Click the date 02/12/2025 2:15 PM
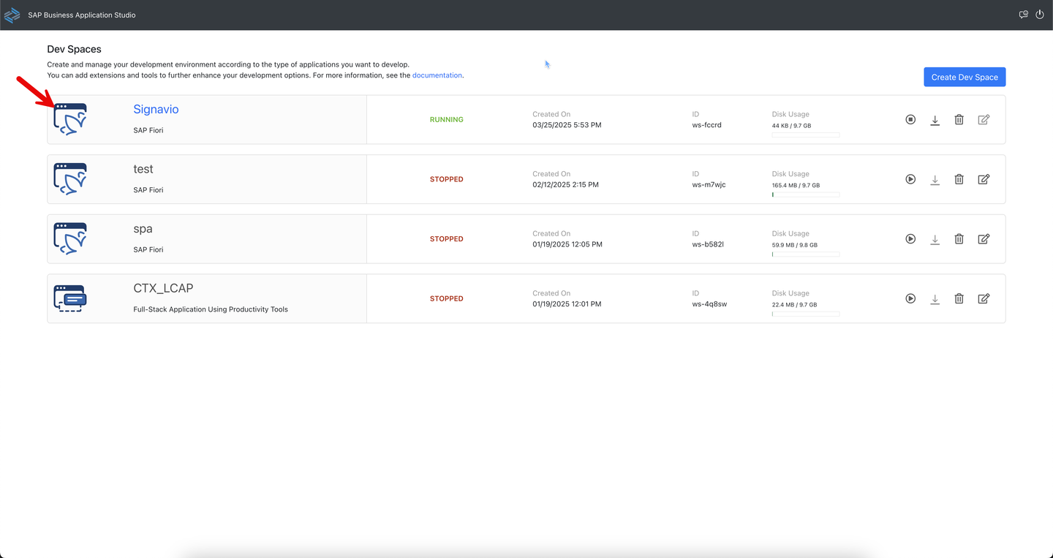 (565, 185)
